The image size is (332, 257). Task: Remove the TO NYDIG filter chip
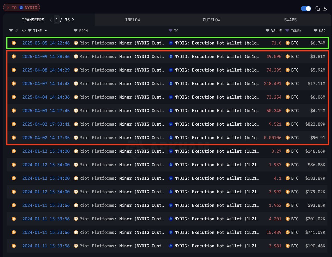8,8
